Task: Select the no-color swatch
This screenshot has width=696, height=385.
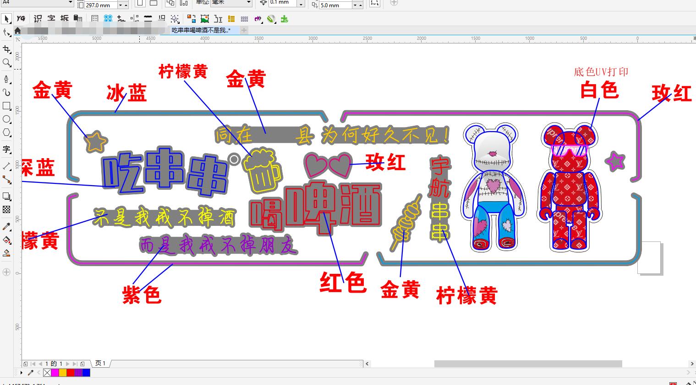Action: 47,373
